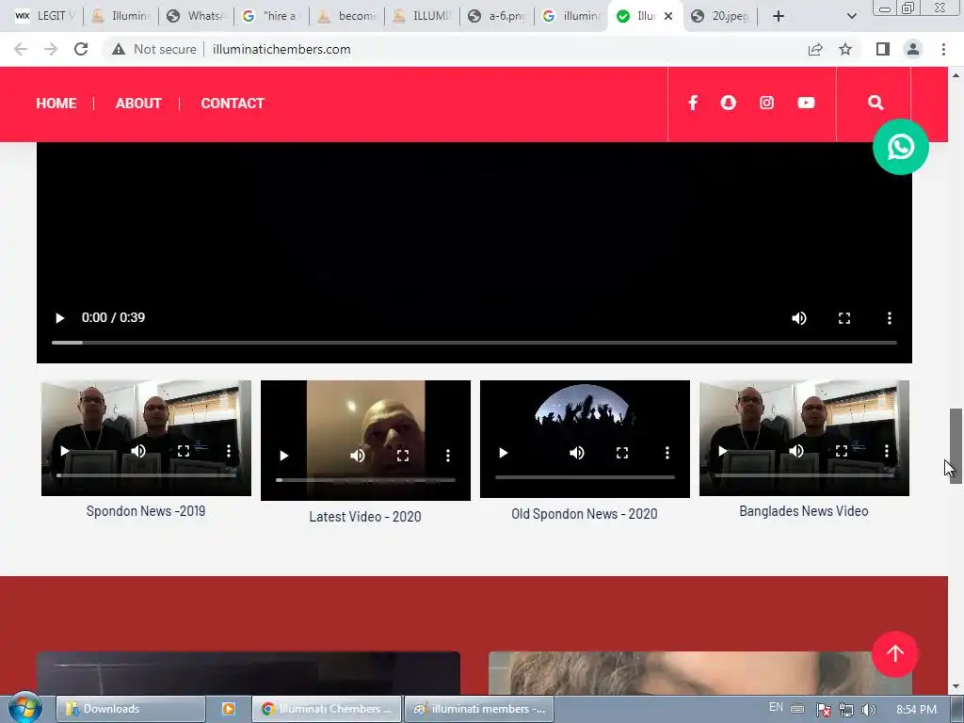Bookmark this page with star icon
964x723 pixels.
click(x=845, y=49)
